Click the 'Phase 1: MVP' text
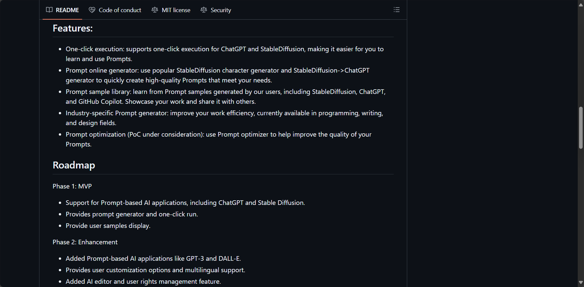The image size is (584, 287). pyautogui.click(x=72, y=186)
